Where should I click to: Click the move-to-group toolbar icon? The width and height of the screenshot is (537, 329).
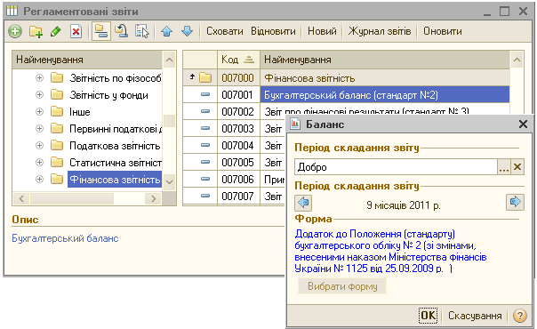pyautogui.click(x=121, y=31)
